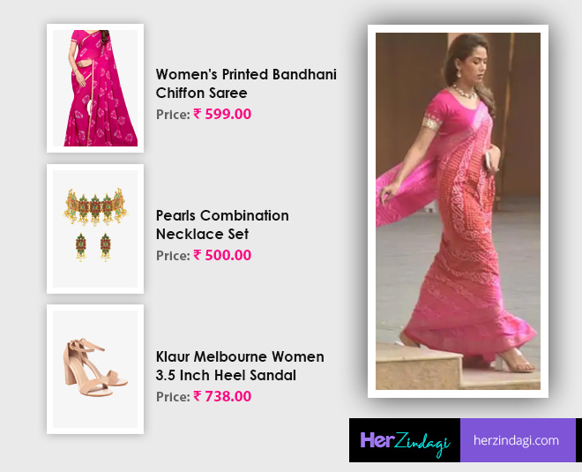The image size is (582, 472).
Task: Click the rupee symbol before 738.00
Action: pos(198,396)
